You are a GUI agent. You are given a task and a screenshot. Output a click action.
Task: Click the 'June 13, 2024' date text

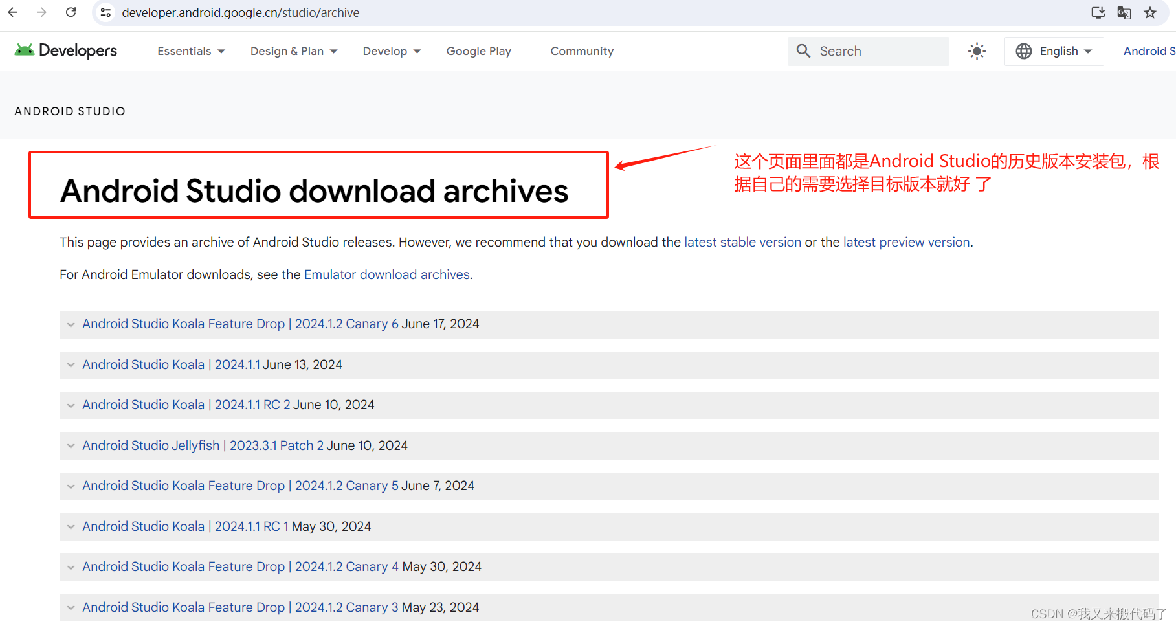pos(302,364)
